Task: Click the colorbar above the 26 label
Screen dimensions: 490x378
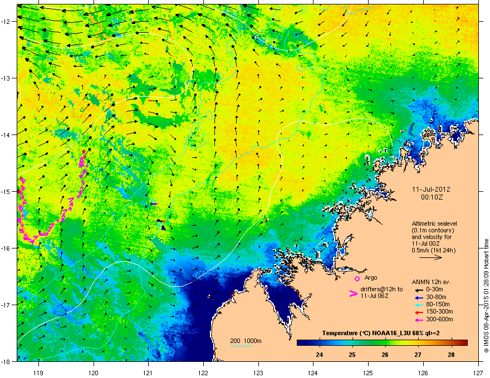Action: (385, 342)
